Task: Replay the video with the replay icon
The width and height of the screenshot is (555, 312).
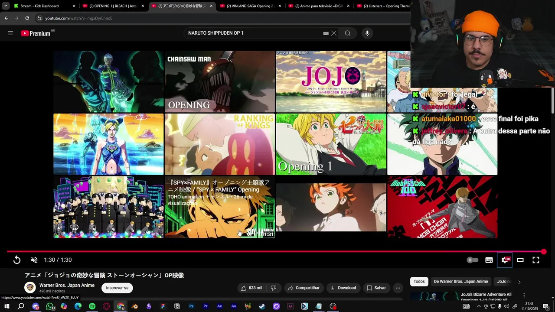Action: [17, 260]
